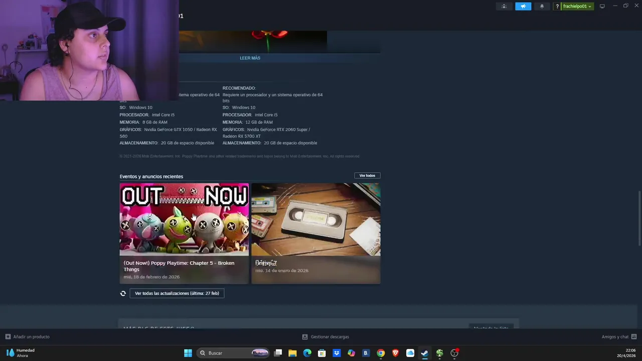Viewport: 642px width, 361px height.
Task: Click the Mob Entertainment copyright notice
Action: (239, 156)
